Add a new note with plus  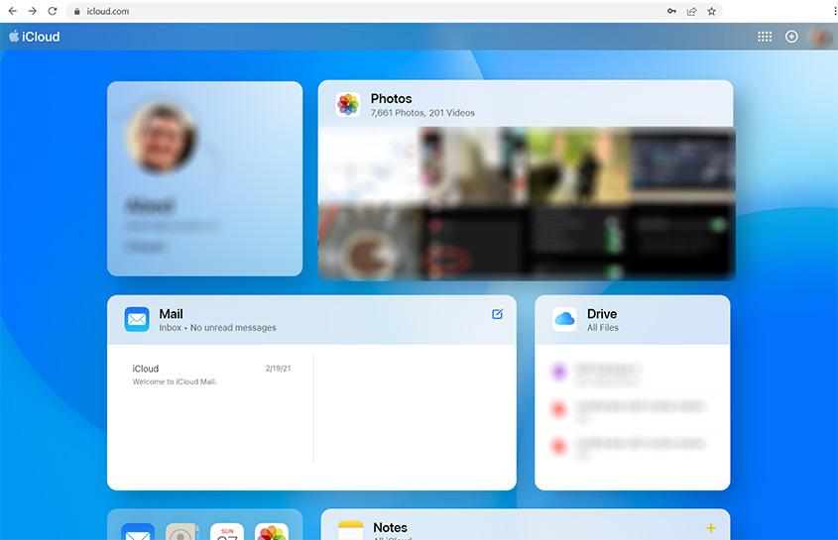[x=711, y=528]
